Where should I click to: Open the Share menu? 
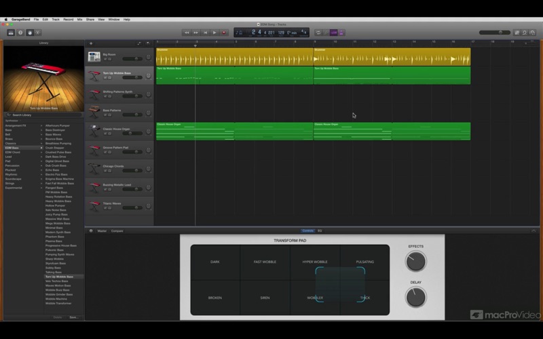[x=90, y=20]
